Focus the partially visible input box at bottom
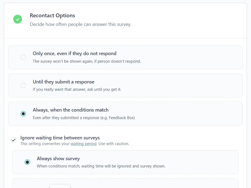 coord(60,186)
